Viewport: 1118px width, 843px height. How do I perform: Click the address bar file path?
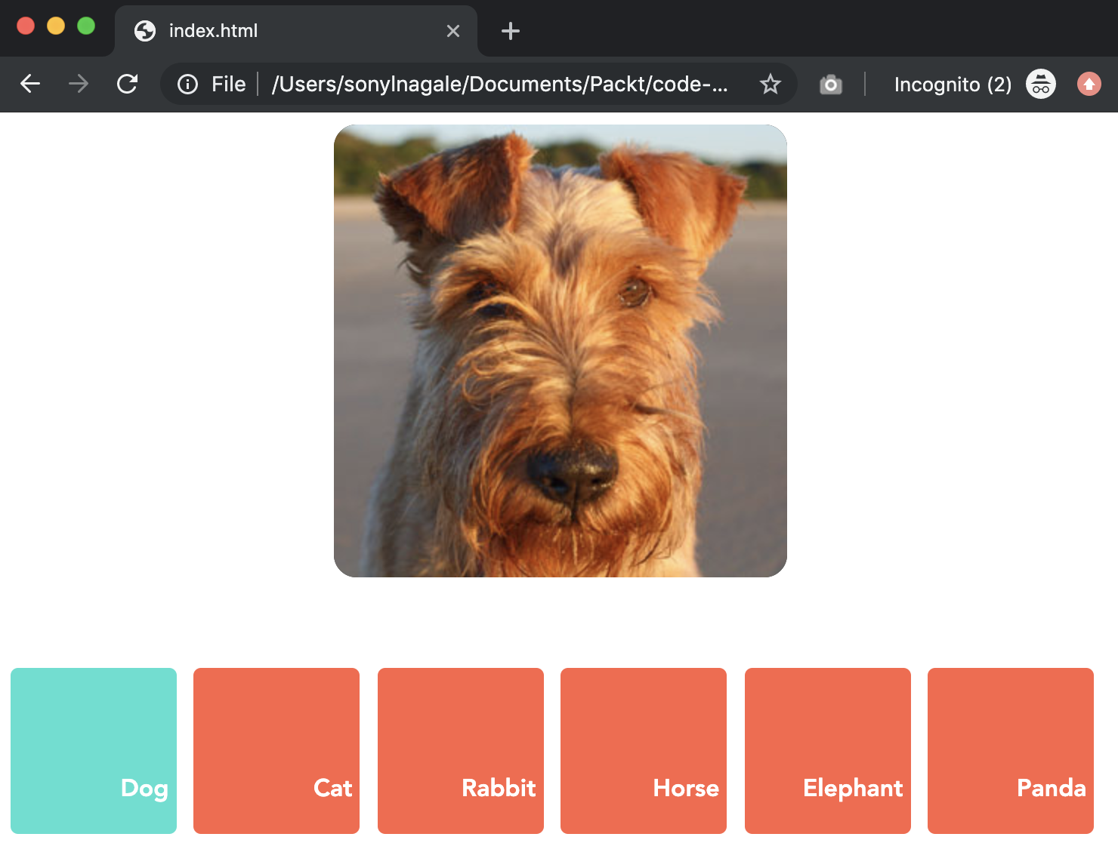click(x=499, y=84)
